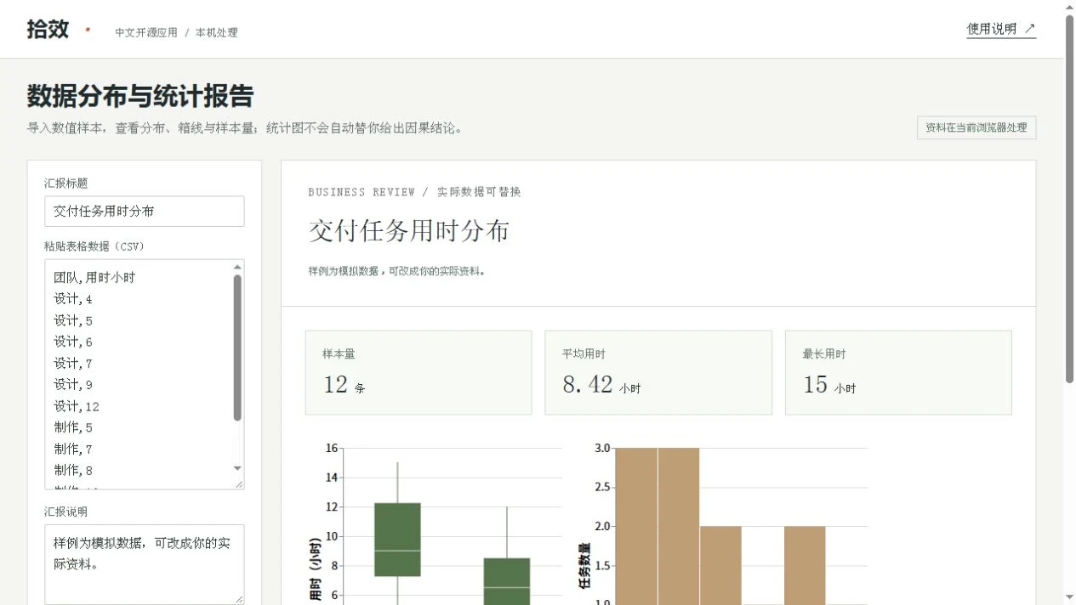Click the 中文开源应用 breadcrumb text

pyautogui.click(x=146, y=32)
